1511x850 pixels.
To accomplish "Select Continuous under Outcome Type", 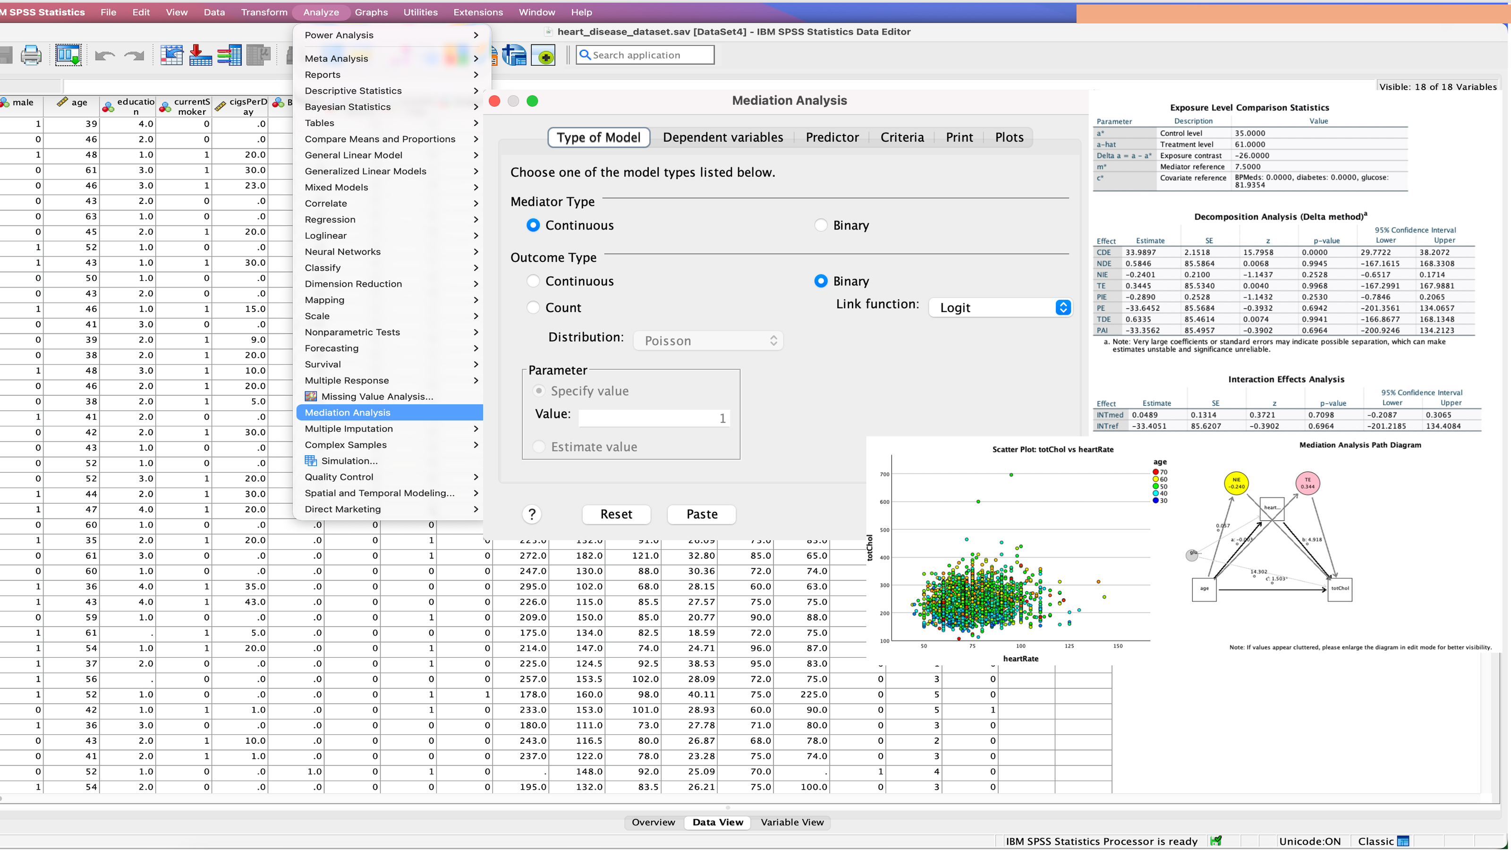I will pos(533,281).
